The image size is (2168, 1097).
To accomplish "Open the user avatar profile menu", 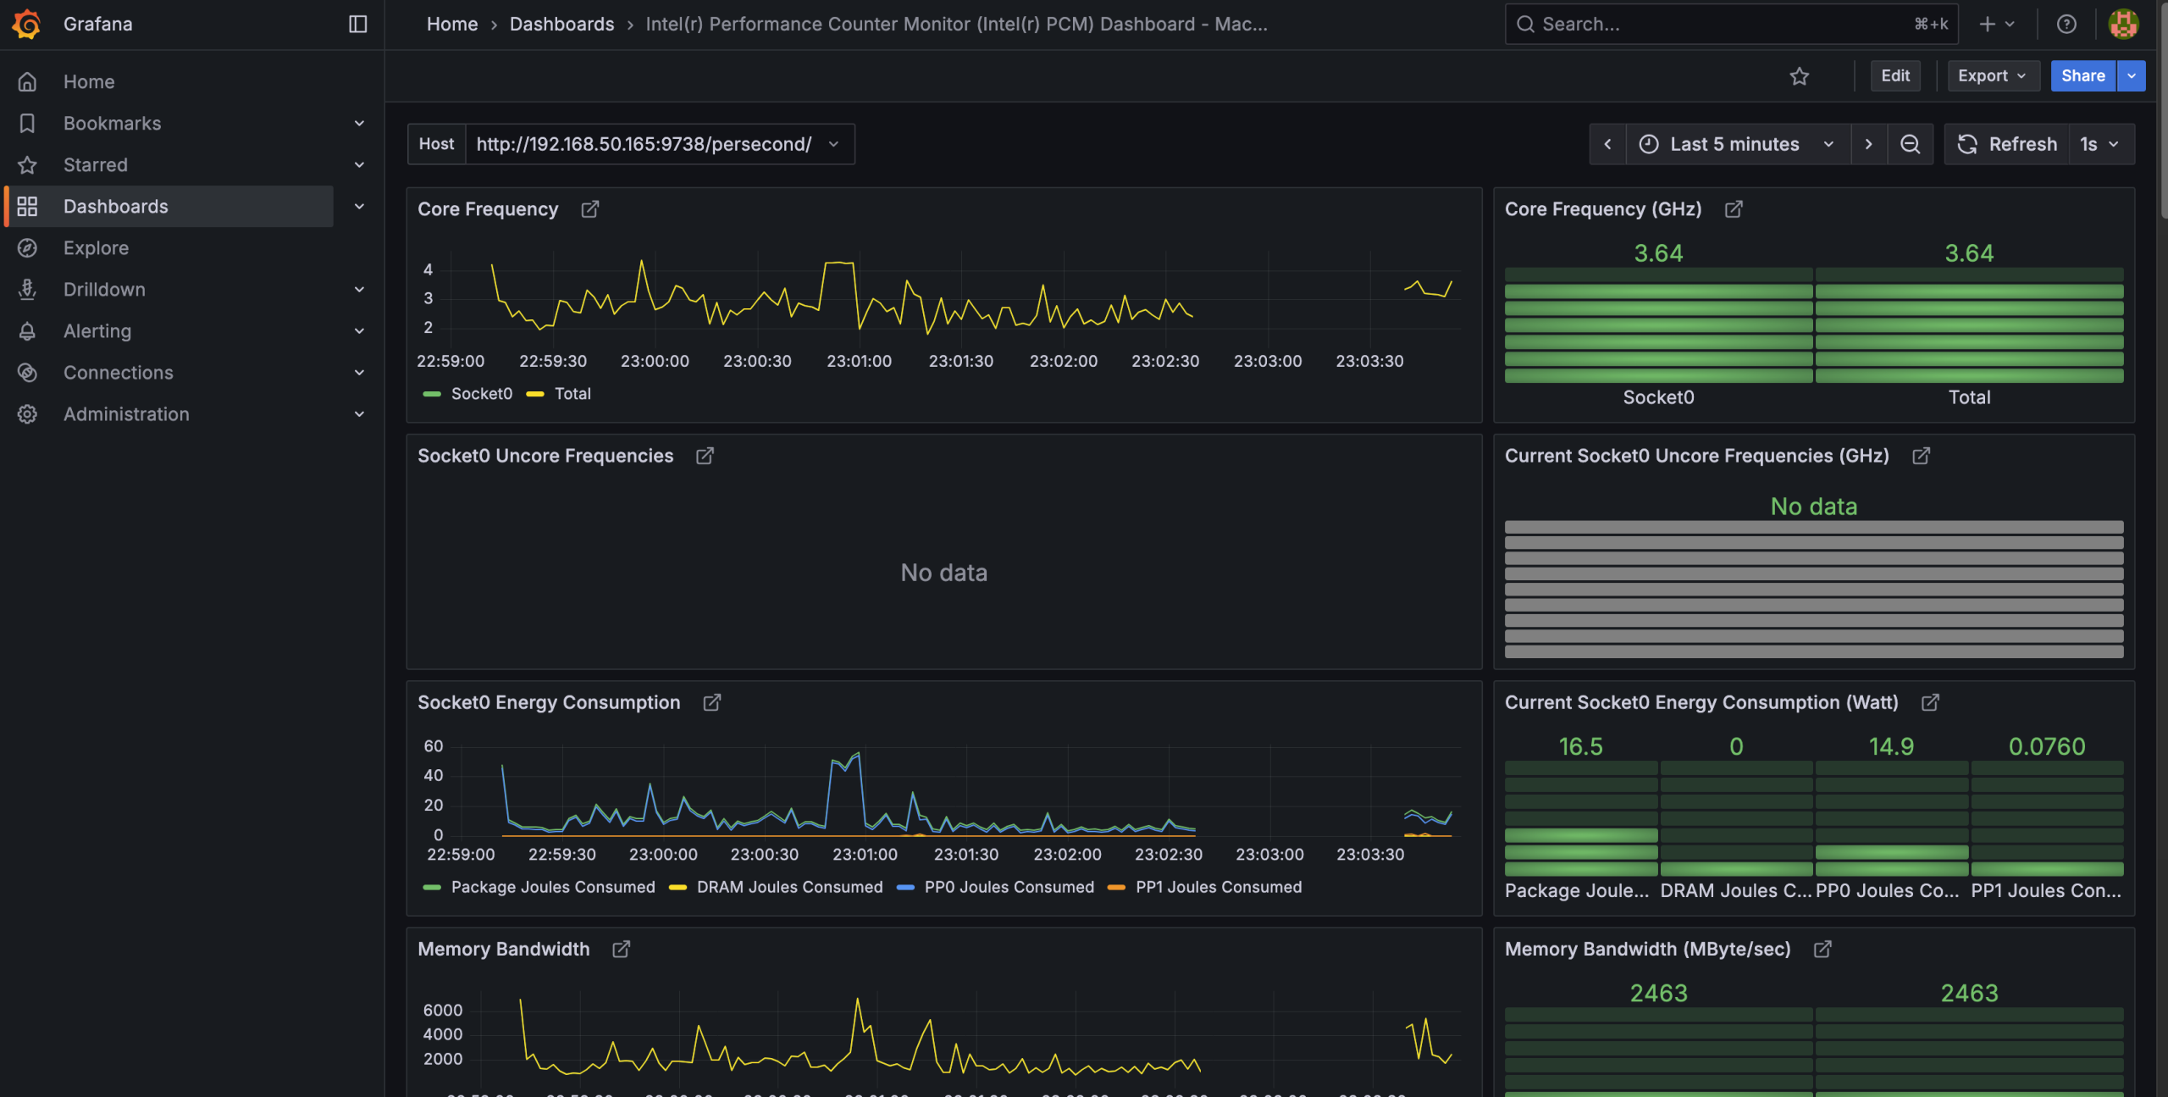I will 2123,24.
